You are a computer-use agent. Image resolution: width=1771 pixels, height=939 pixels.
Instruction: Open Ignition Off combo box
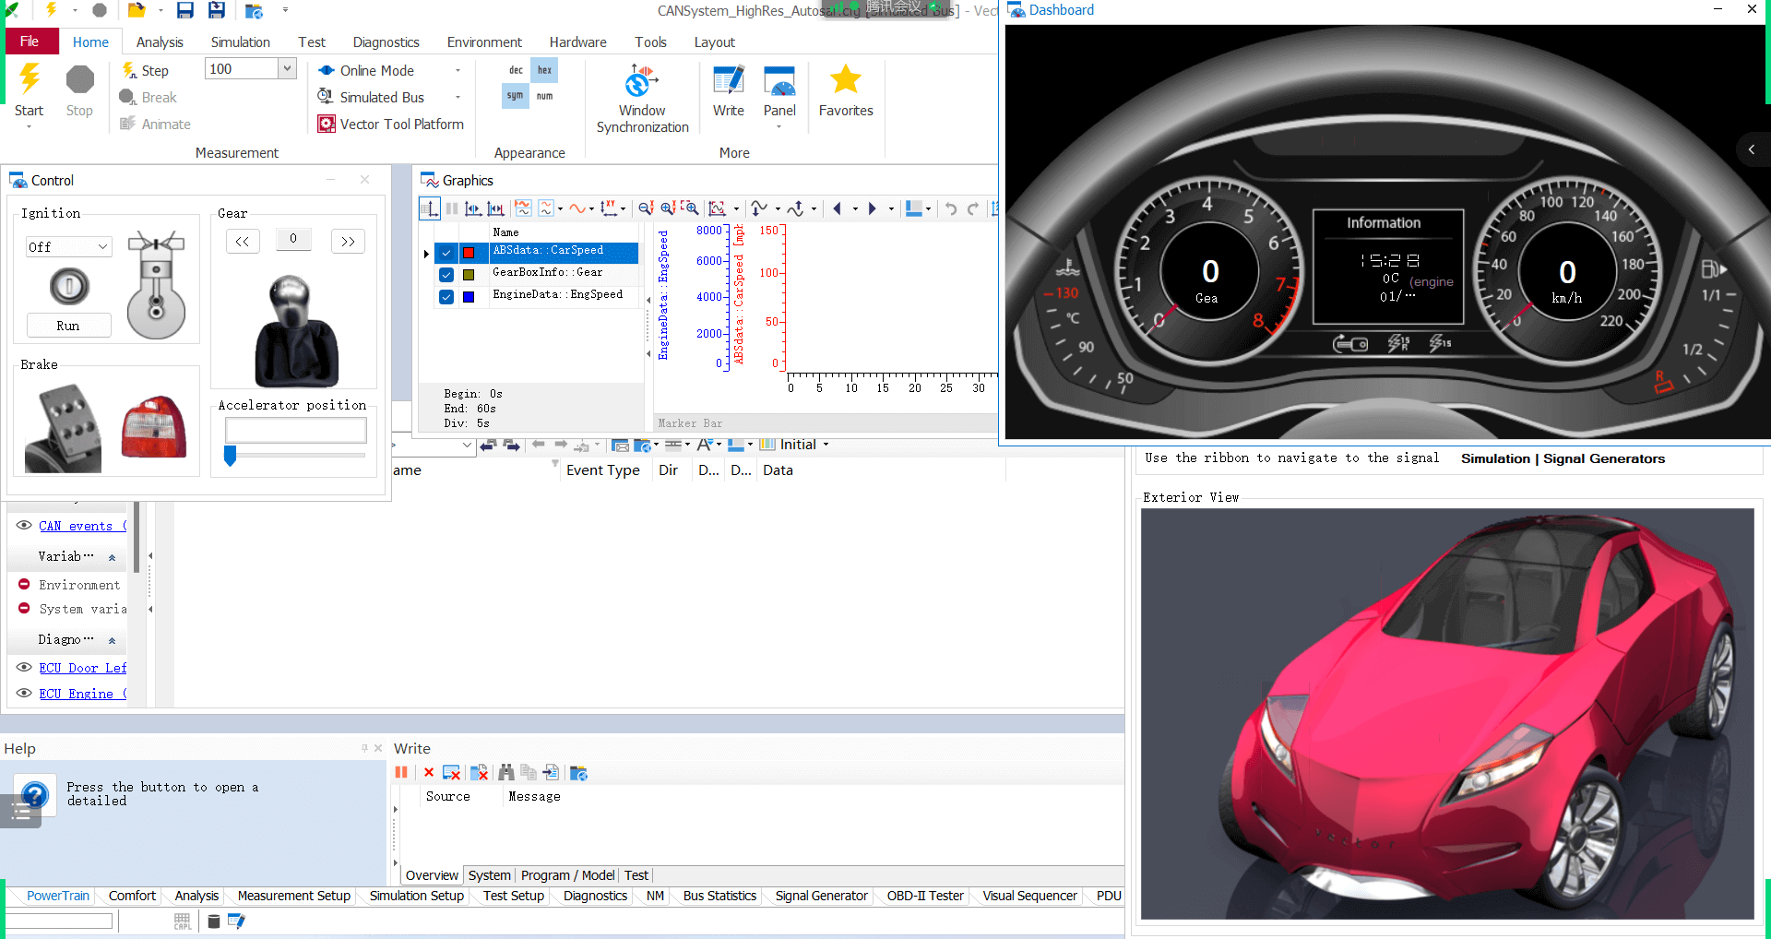coord(68,246)
